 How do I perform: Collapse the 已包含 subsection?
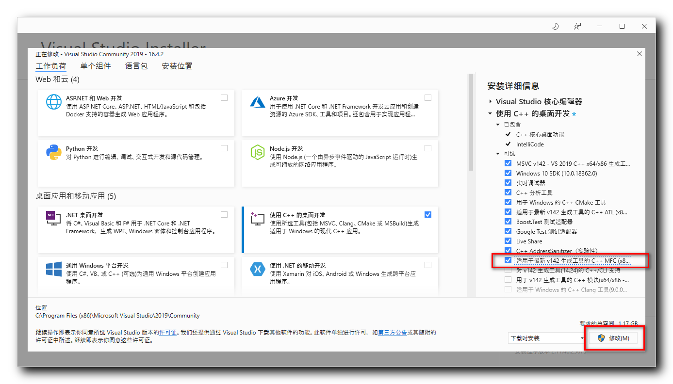click(x=498, y=125)
